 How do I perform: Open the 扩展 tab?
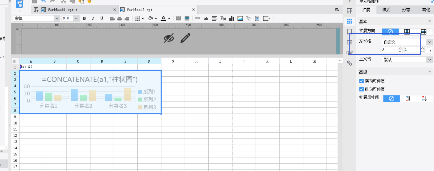[x=366, y=10]
